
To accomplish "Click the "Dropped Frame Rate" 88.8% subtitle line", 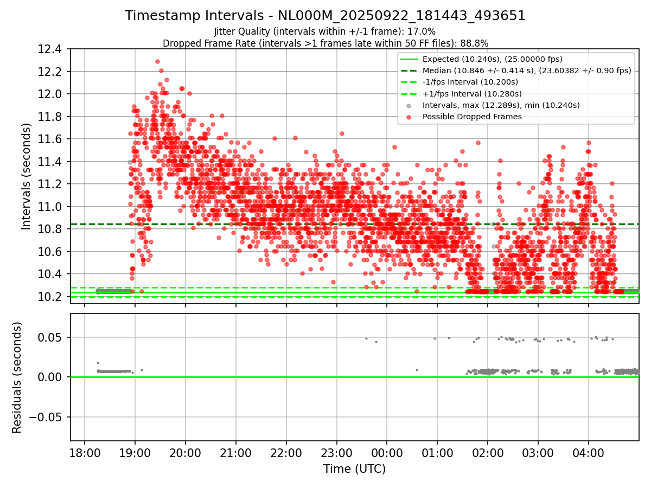I will click(325, 43).
